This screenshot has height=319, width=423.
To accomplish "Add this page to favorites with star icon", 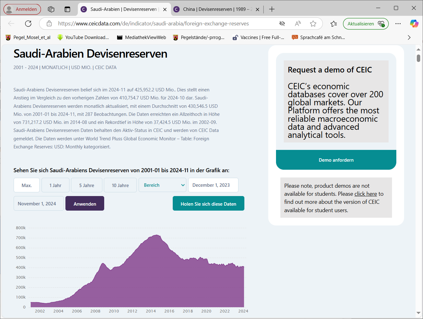I will (x=313, y=24).
